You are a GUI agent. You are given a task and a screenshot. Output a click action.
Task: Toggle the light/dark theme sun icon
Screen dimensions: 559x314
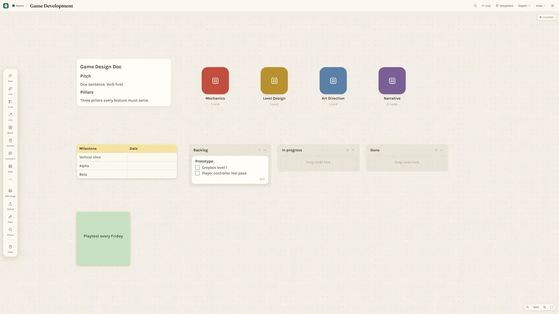[x=552, y=6]
